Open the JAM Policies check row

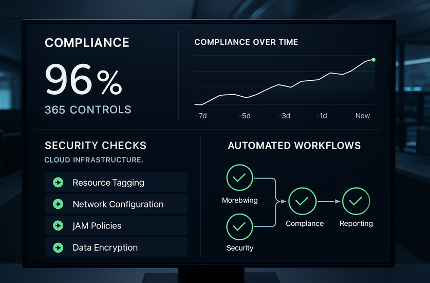click(116, 225)
